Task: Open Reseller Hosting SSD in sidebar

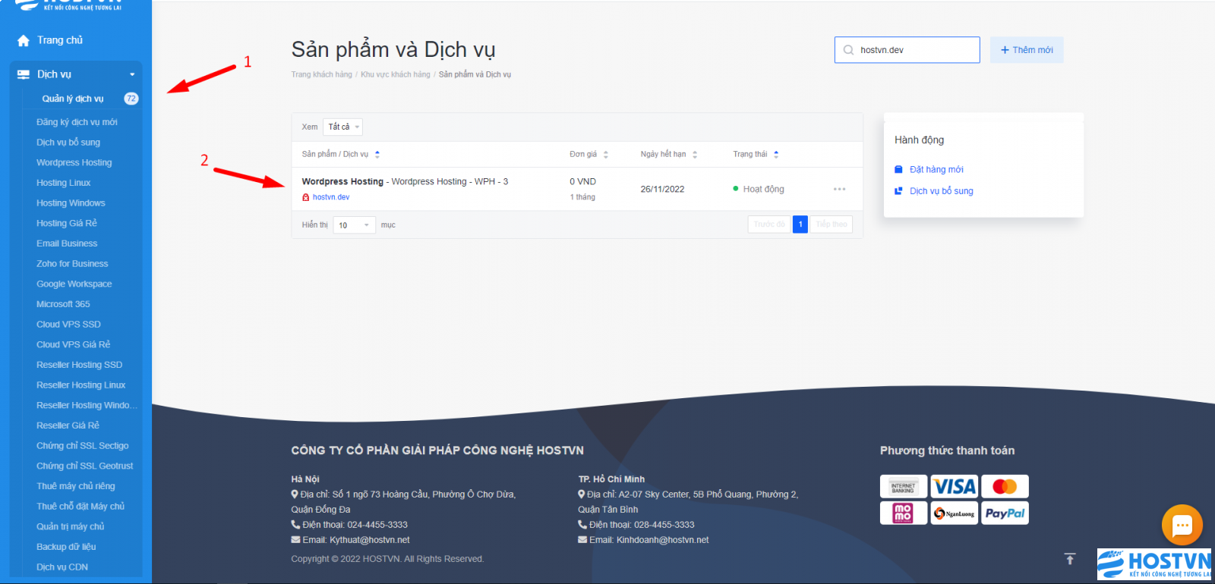Action: click(80, 365)
